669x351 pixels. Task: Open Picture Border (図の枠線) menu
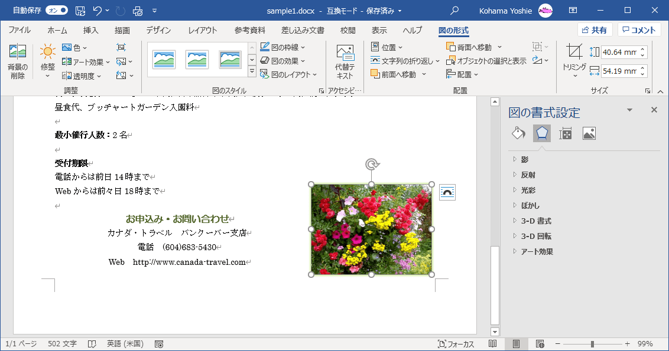click(282, 47)
